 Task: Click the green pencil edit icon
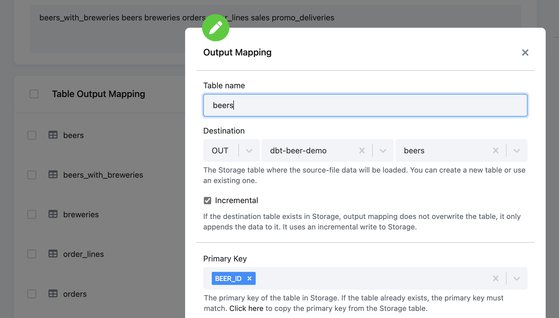click(x=216, y=28)
